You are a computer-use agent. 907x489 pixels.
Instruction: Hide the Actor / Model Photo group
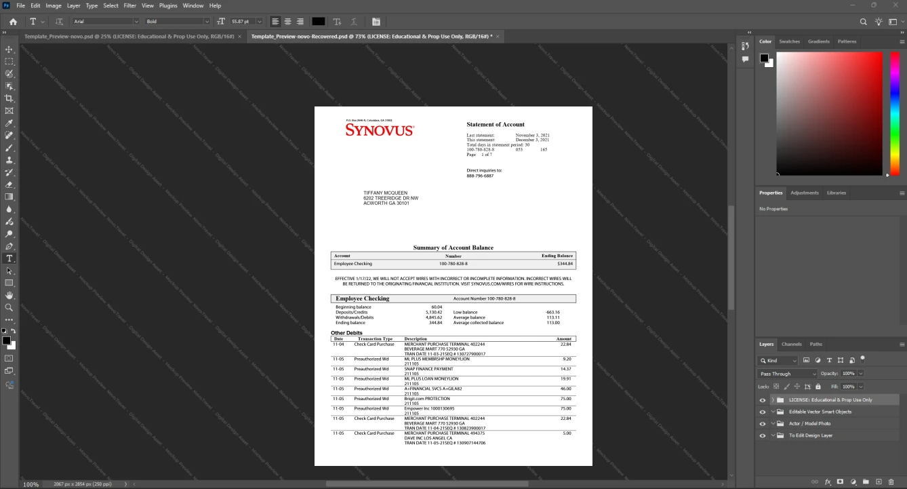pyautogui.click(x=763, y=424)
